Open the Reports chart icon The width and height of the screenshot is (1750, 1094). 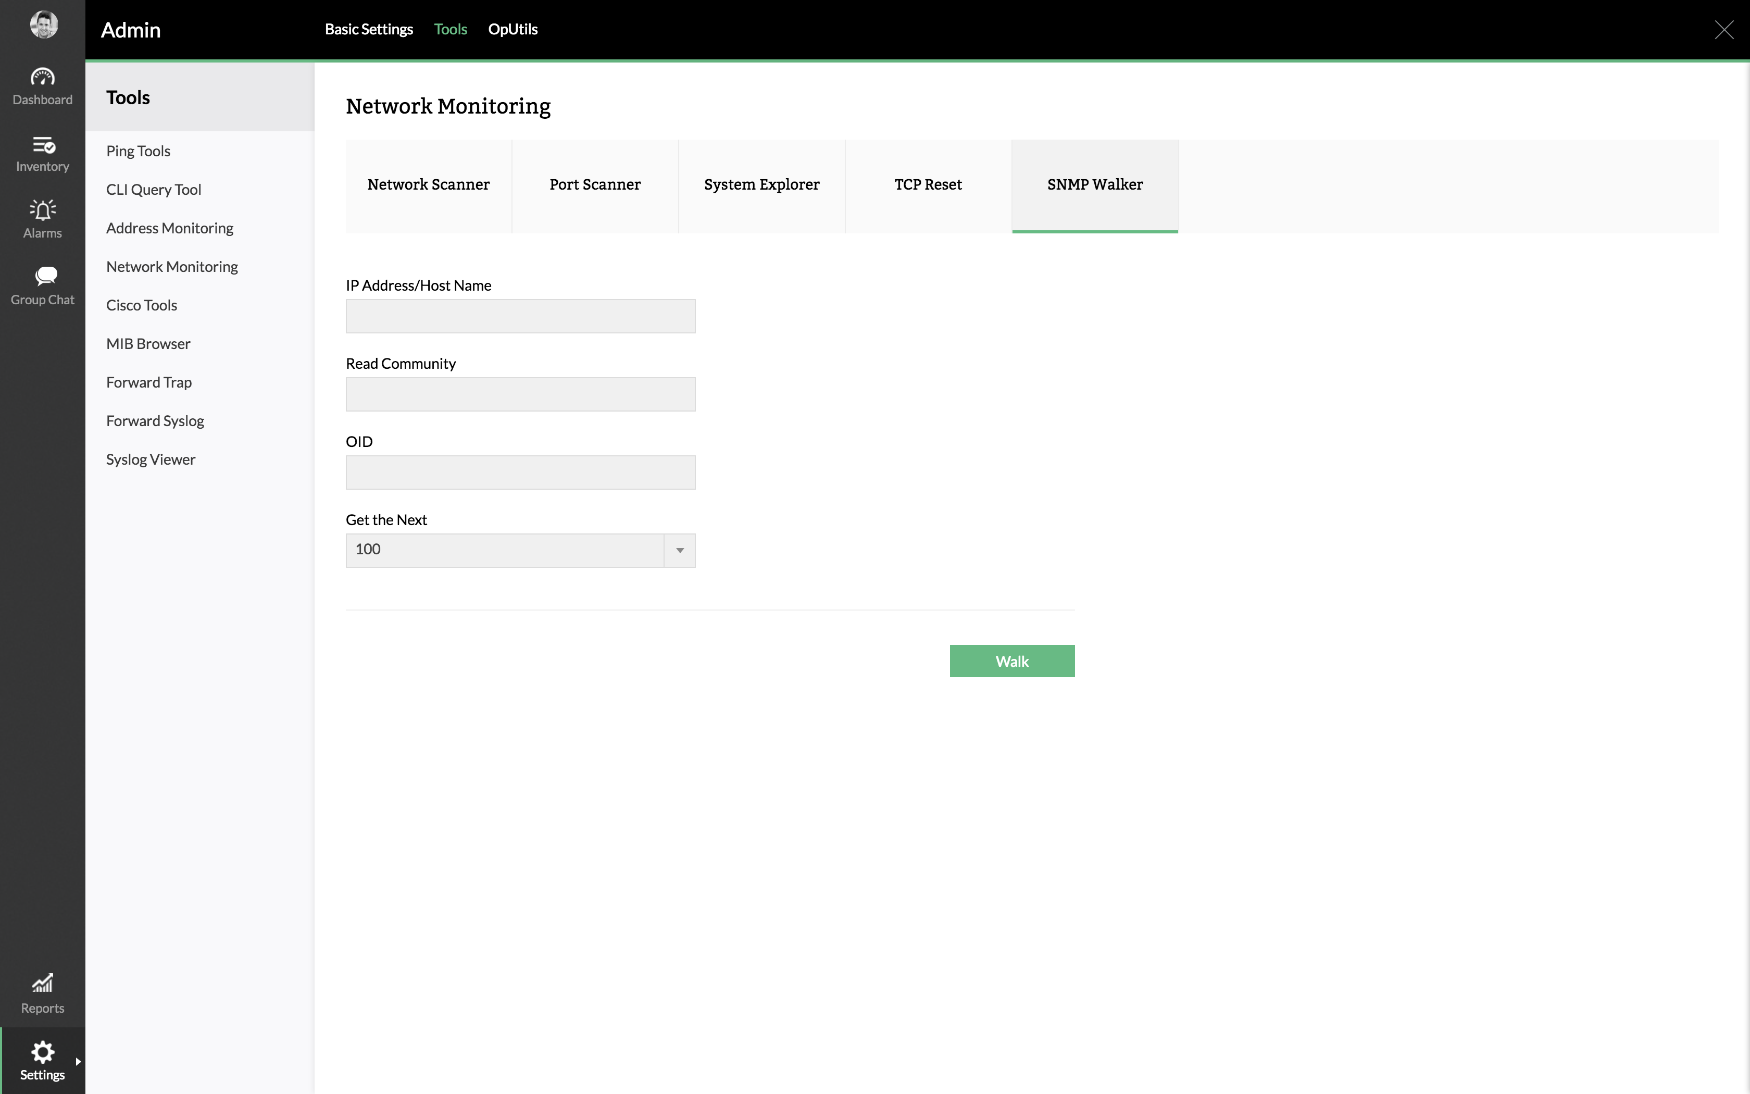[x=42, y=983]
